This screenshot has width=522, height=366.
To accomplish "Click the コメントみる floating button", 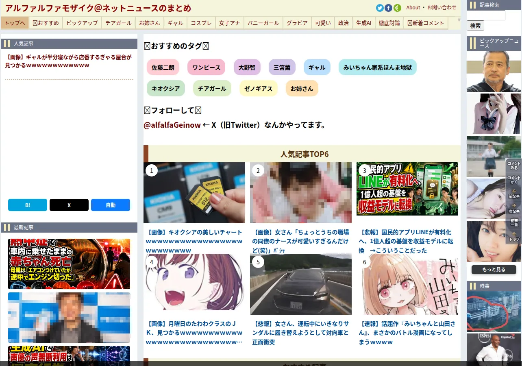I will pos(514,166).
